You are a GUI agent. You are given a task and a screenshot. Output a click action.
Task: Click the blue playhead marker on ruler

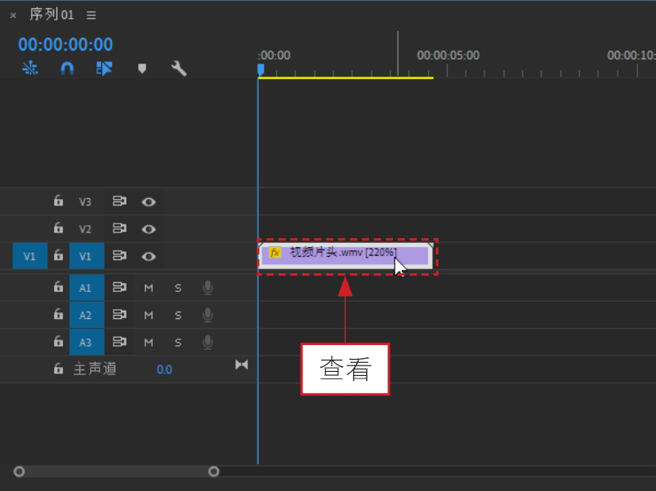pos(261,69)
